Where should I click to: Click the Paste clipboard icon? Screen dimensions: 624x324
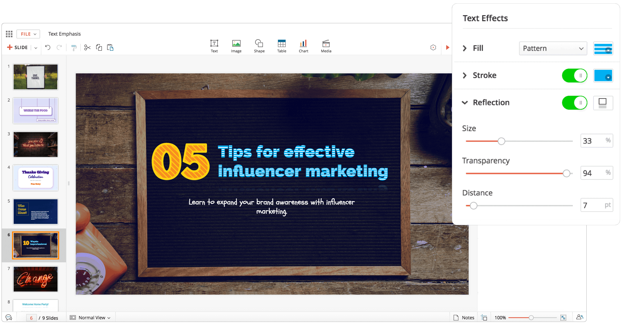click(x=110, y=47)
